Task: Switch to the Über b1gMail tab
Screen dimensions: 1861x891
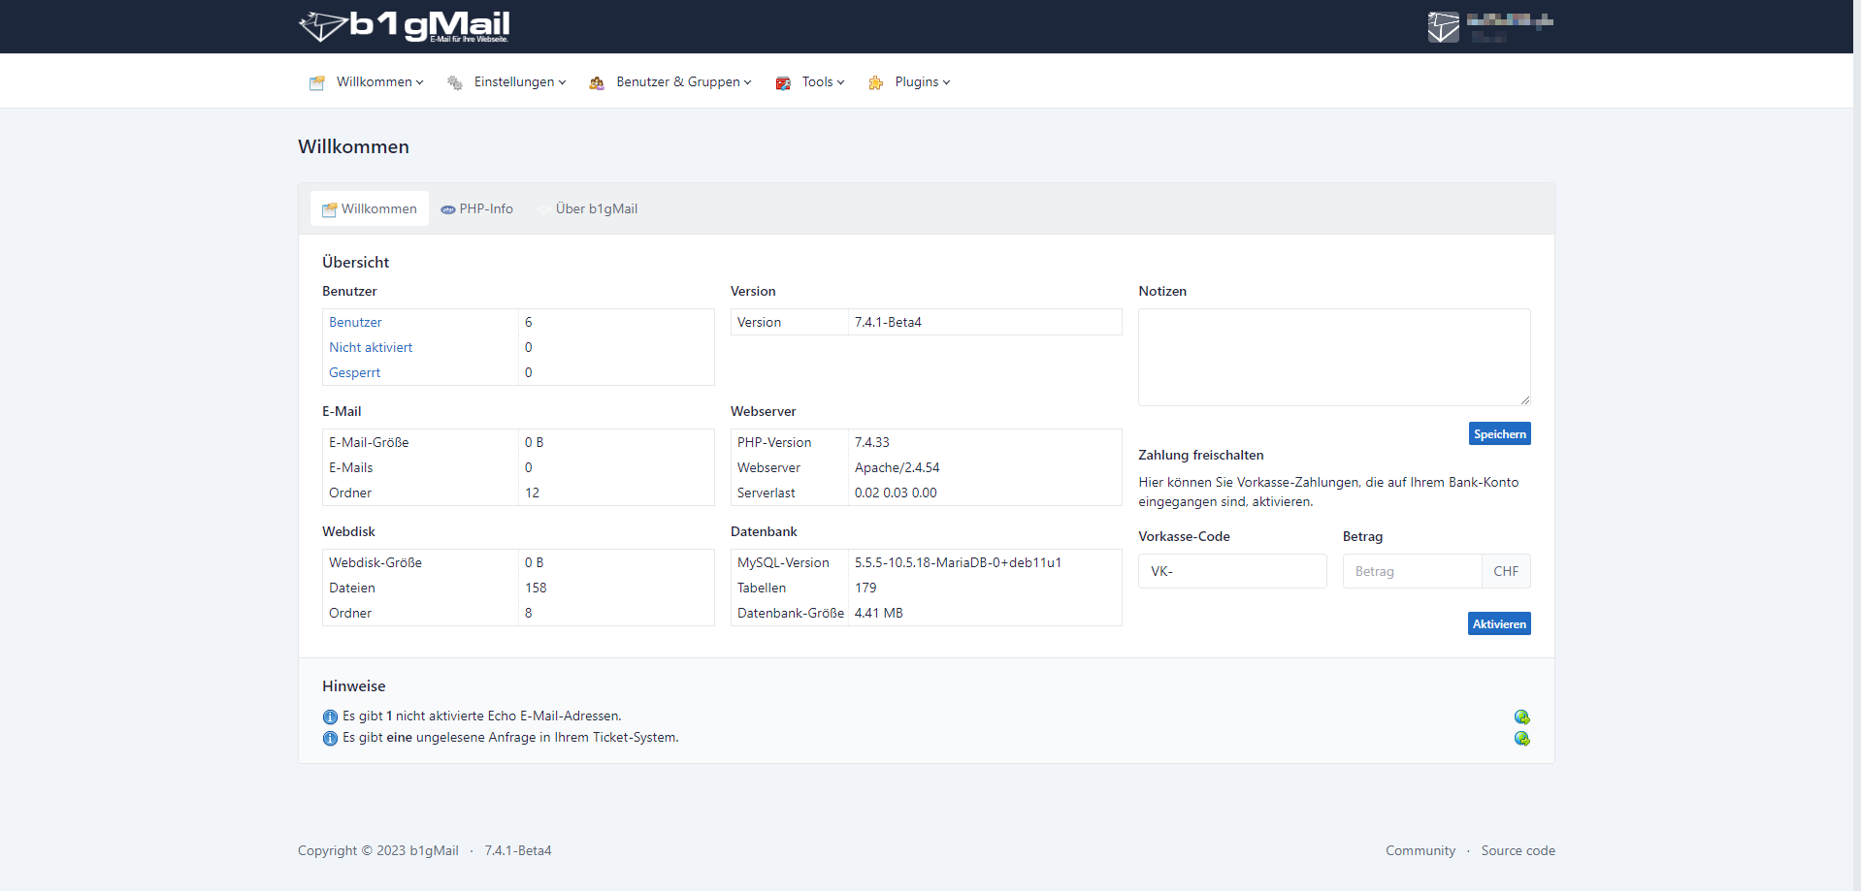Action: pyautogui.click(x=596, y=209)
